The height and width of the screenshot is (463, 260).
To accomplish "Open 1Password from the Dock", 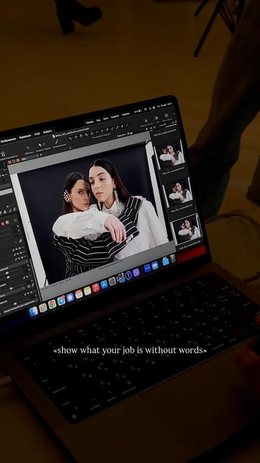I will pyautogui.click(x=128, y=275).
